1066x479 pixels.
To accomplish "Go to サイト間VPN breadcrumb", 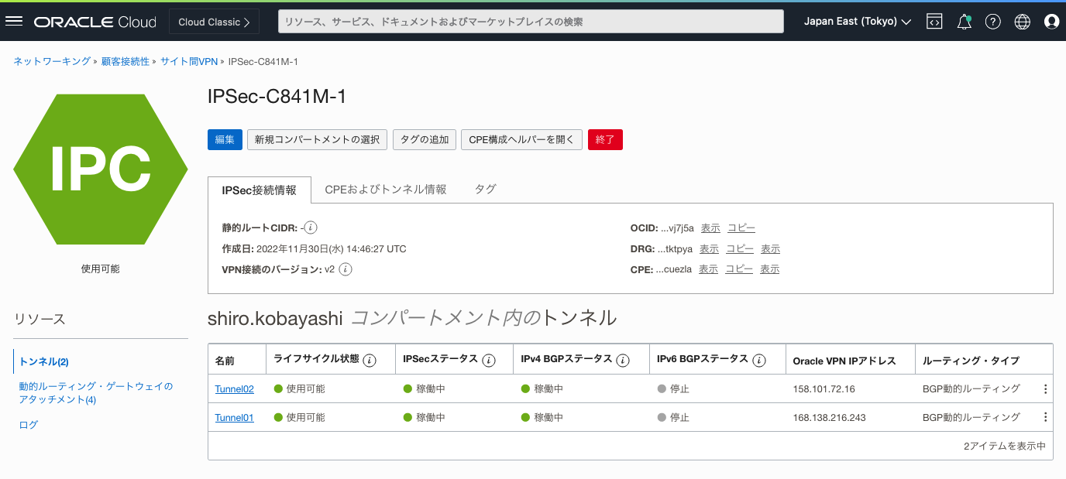I will 189,61.
